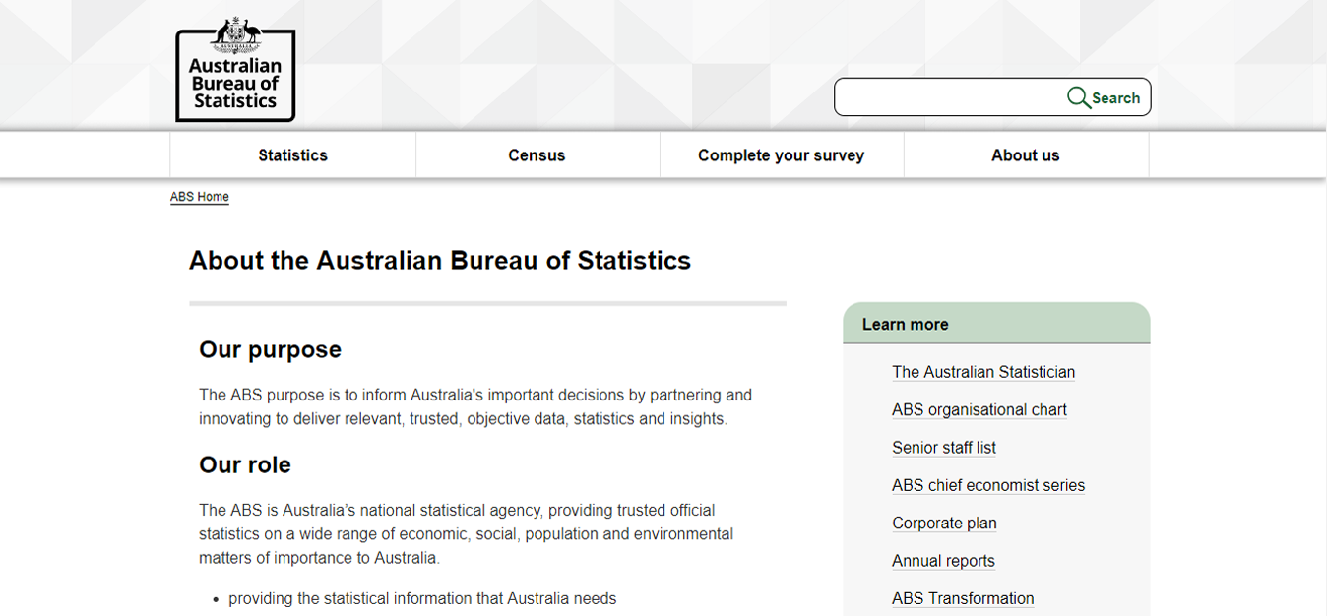This screenshot has width=1327, height=616.
Task: Open the Complete your survey menu
Action: (x=782, y=155)
